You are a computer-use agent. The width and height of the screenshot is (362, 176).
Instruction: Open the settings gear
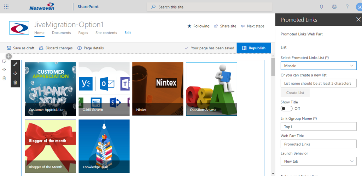click(x=334, y=7)
